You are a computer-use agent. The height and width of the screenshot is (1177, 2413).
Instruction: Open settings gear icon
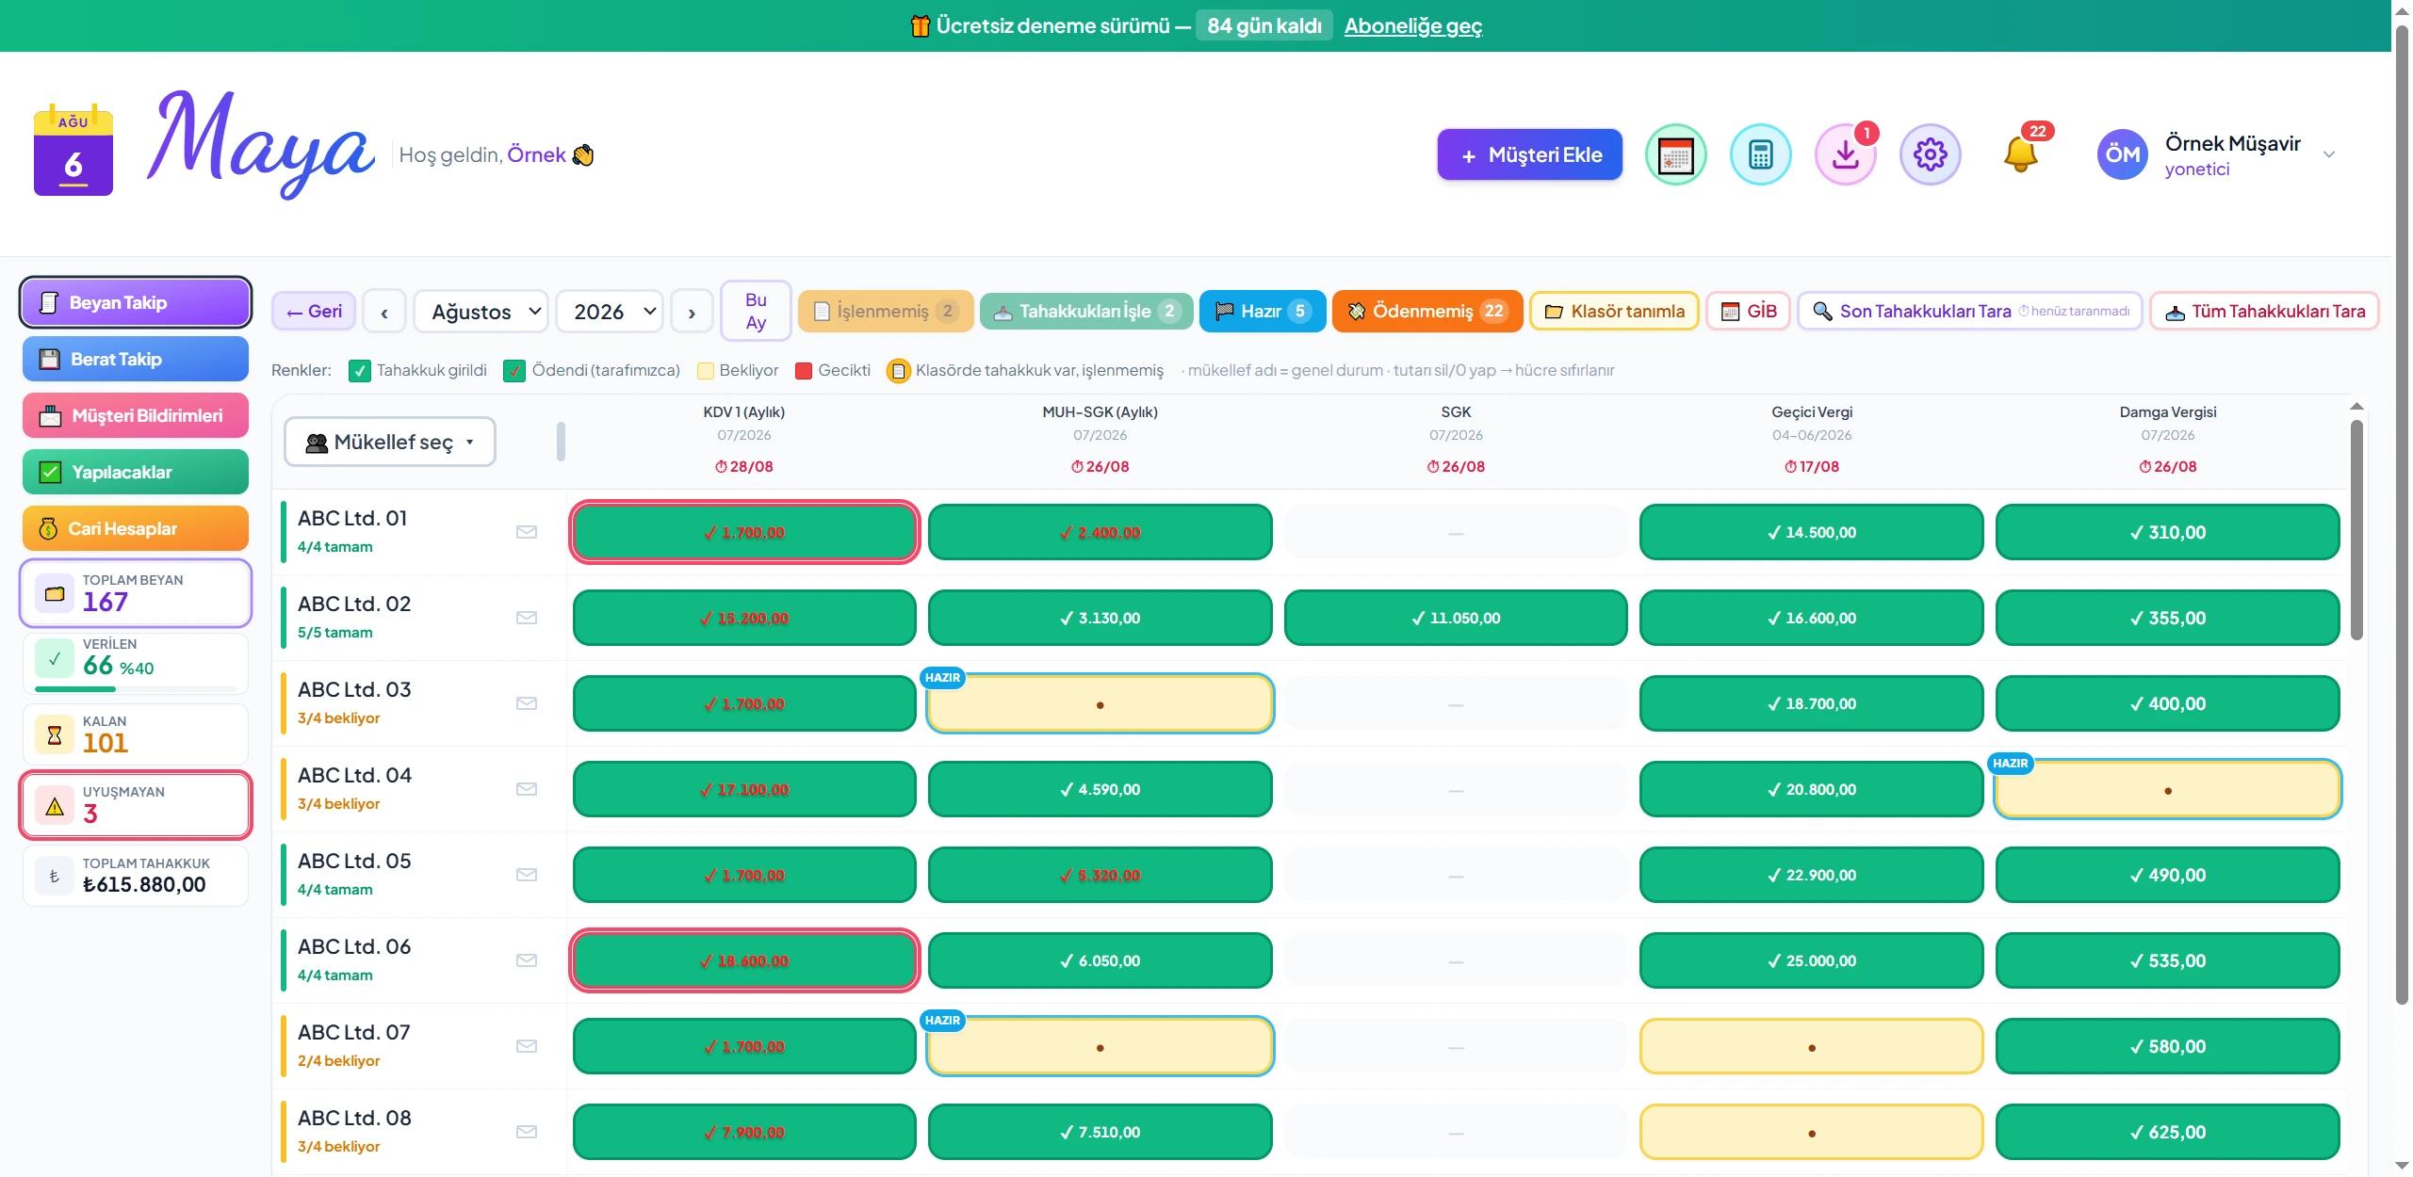tap(1930, 154)
